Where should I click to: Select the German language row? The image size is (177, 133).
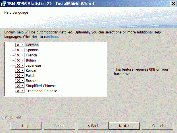[32, 45]
